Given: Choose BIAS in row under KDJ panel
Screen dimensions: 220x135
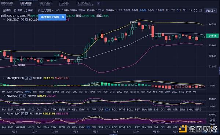Looking at the screenshot, I should click(198, 110).
